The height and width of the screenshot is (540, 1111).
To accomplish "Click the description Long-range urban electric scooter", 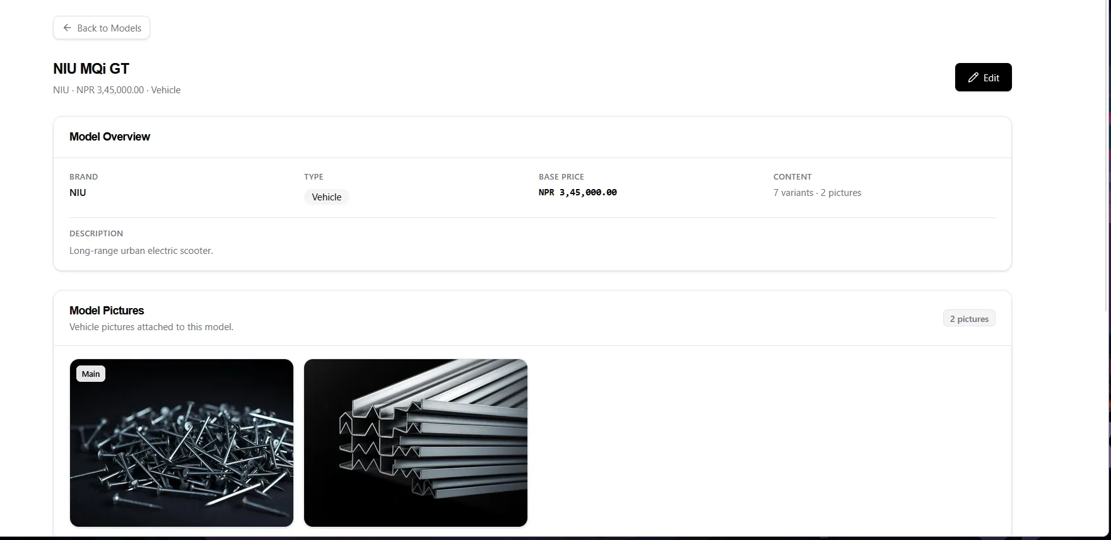I will point(141,251).
